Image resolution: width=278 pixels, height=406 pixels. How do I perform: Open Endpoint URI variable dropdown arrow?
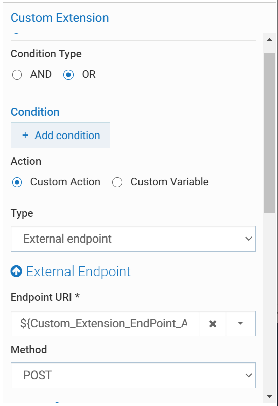tap(241, 323)
